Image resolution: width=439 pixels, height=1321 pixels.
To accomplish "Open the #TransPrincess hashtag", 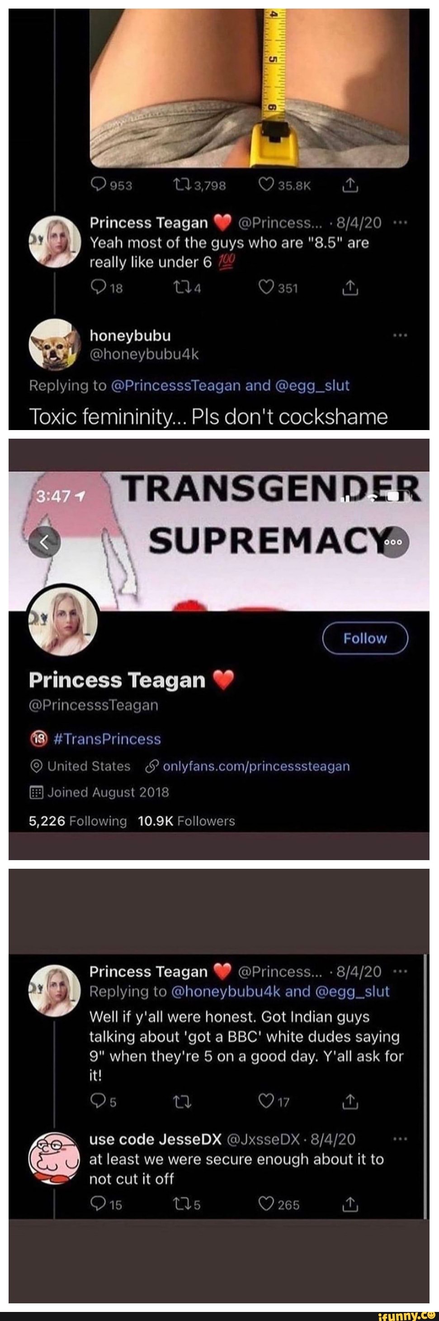I will 107,739.
